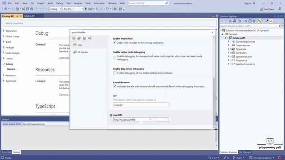
Task: Click the Navigate Backward toolbar icon
Action: point(6,9)
